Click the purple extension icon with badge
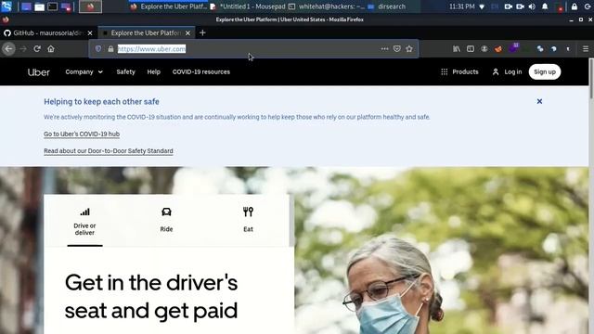The width and height of the screenshot is (594, 334). (x=513, y=48)
